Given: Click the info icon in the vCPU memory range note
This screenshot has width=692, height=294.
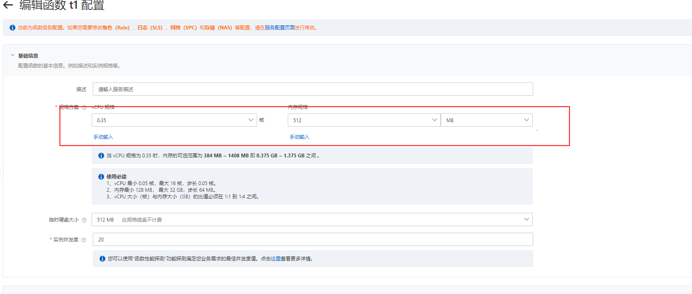Looking at the screenshot, I should 101,156.
